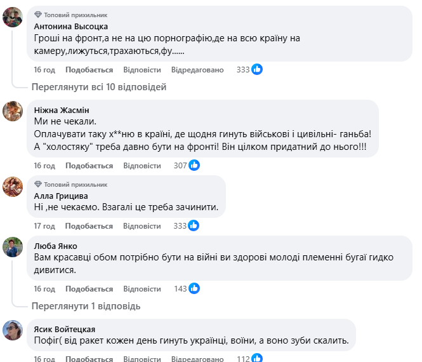Click the like reaction icon showing 307

pos(194,165)
